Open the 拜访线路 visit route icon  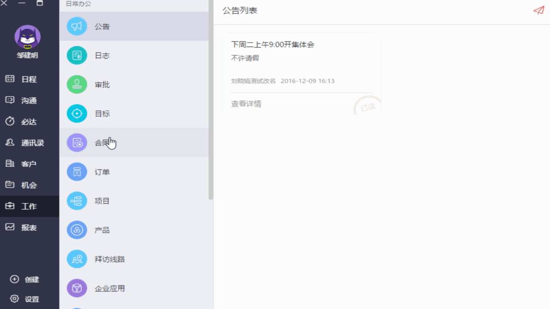tap(77, 259)
